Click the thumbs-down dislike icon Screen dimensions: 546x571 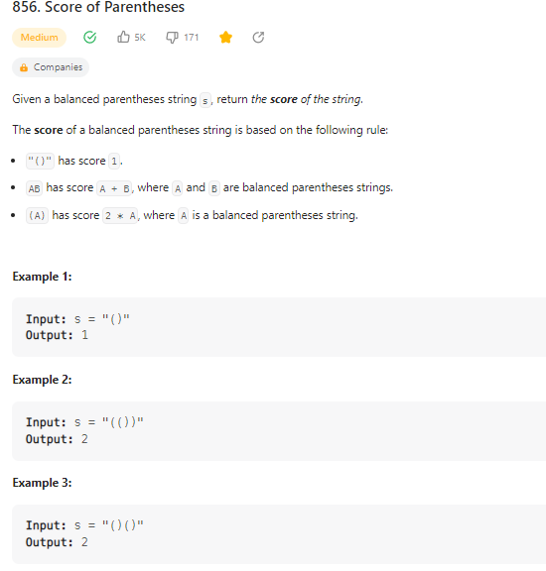(172, 38)
